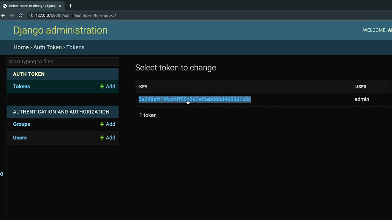Open a new browser tab
The width and height of the screenshot is (392, 220).
[x=70, y=6]
